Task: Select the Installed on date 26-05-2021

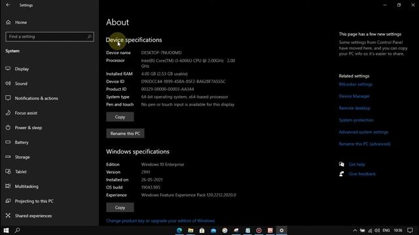Action: tap(152, 180)
